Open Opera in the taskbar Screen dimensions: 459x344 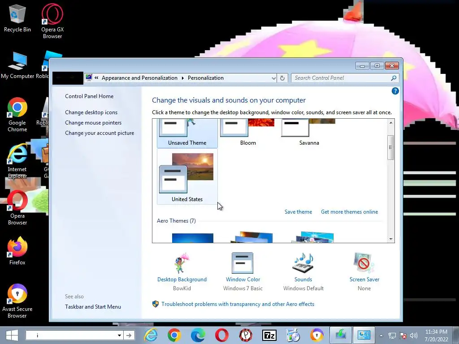pos(221,335)
